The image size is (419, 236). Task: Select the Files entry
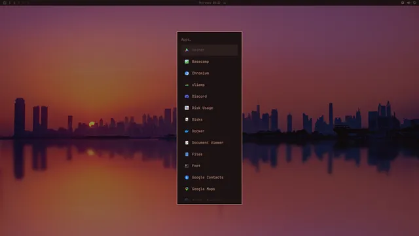[209, 154]
